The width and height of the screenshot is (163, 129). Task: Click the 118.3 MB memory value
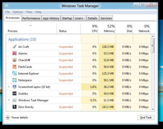108,47
